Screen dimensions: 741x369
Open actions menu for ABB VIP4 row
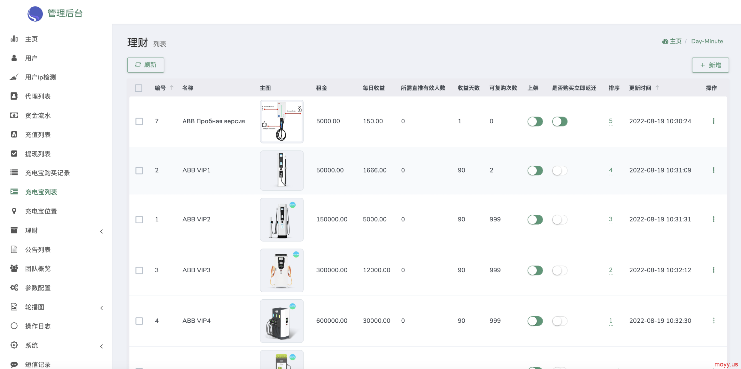(714, 320)
